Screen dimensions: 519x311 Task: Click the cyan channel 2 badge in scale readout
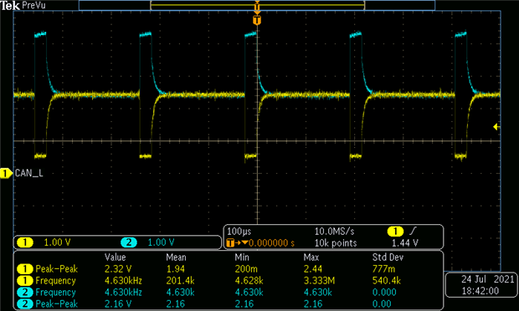[x=129, y=242]
